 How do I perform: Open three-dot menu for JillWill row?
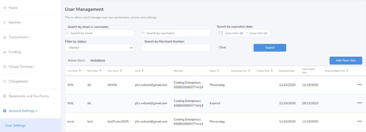coord(360,85)
